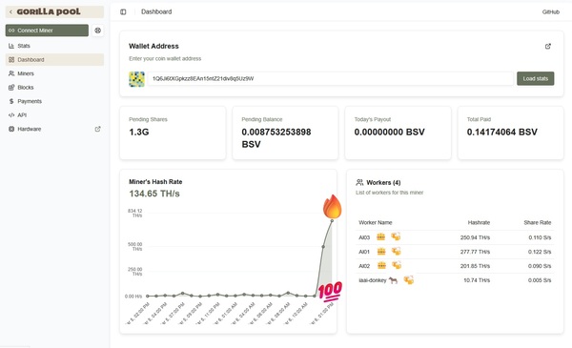
Task: Click the Pending Balance BSV value
Action: pos(276,138)
